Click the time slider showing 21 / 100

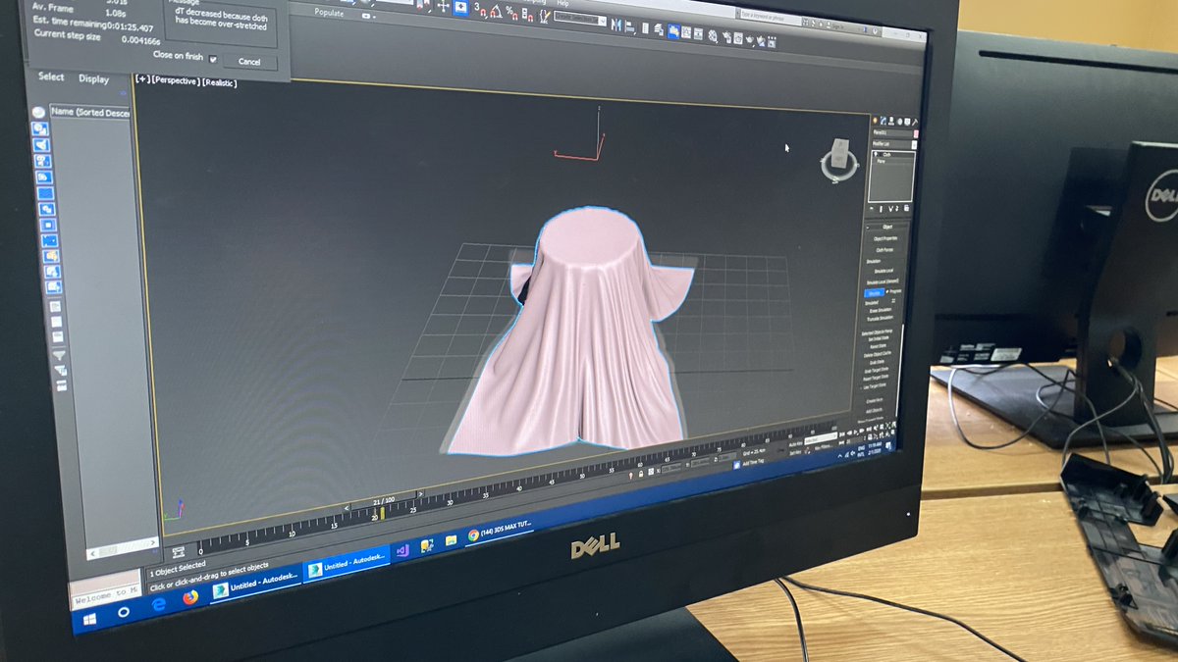[x=384, y=500]
